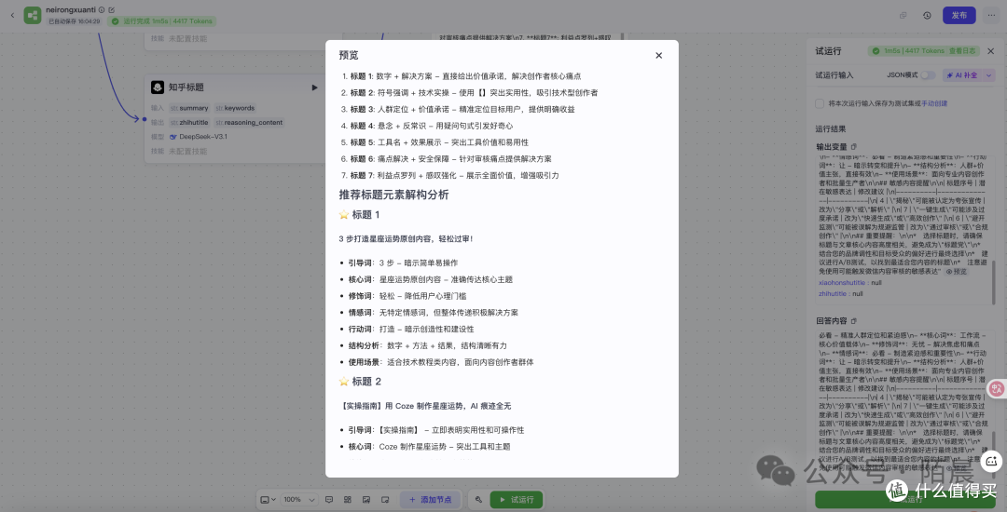Click the image icon in bottom toolbar

[x=366, y=499]
